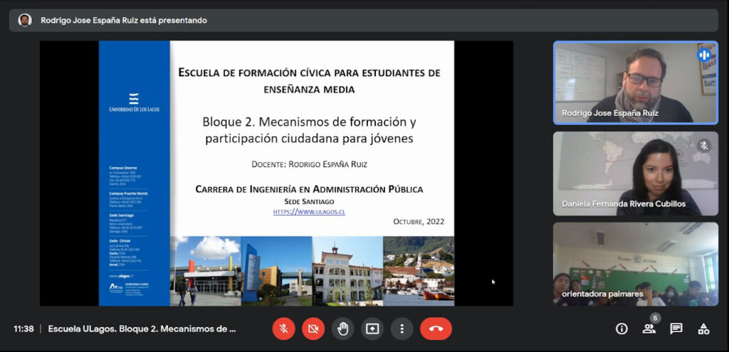Click the slide title about Bloque 2

[x=309, y=129]
